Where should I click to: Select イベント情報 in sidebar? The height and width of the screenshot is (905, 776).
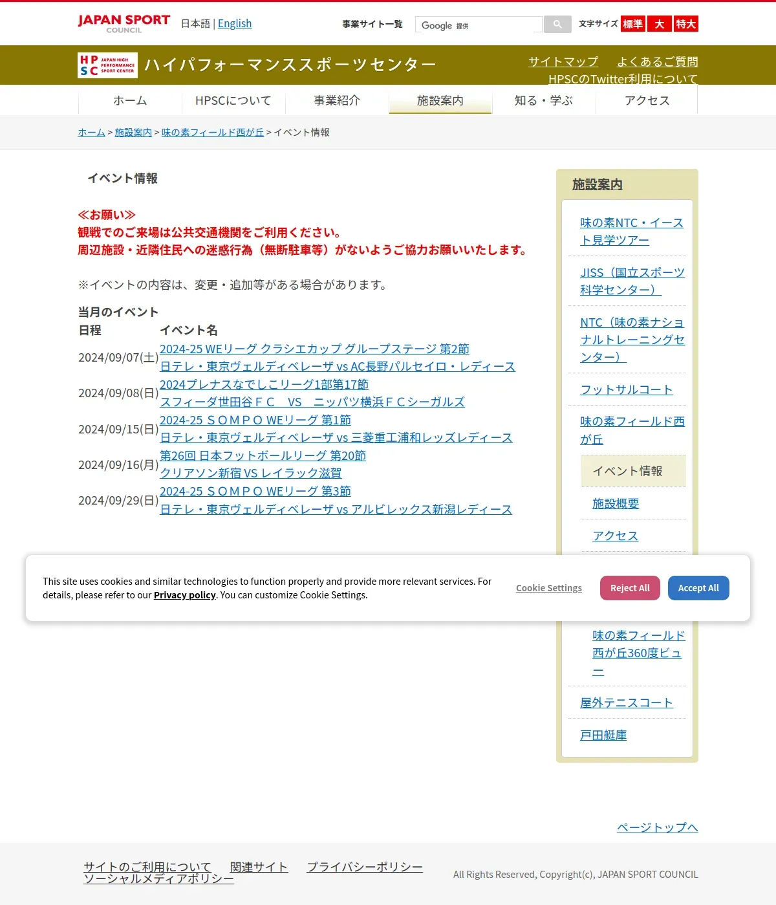[633, 471]
